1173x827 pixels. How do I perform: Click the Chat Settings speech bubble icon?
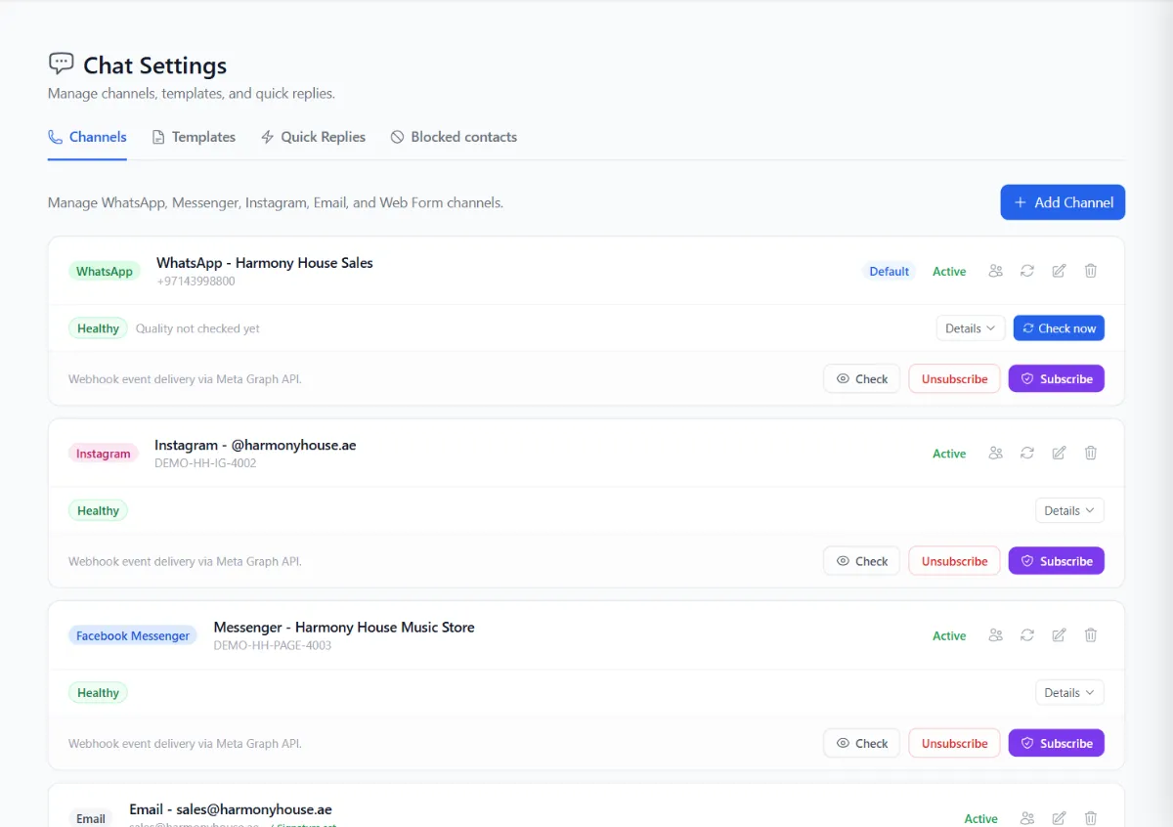[61, 64]
